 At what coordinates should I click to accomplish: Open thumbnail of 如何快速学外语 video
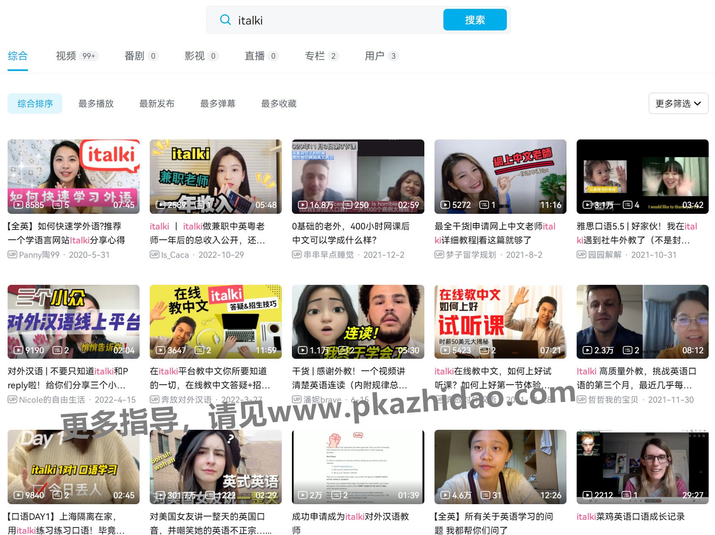coord(74,177)
